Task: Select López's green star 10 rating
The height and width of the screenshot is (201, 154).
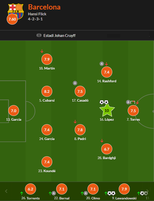Action: [x=107, y=110]
